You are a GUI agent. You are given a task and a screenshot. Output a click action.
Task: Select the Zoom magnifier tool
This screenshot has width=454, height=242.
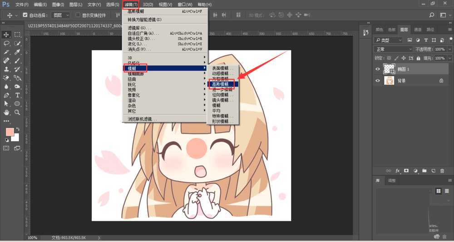[17, 112]
